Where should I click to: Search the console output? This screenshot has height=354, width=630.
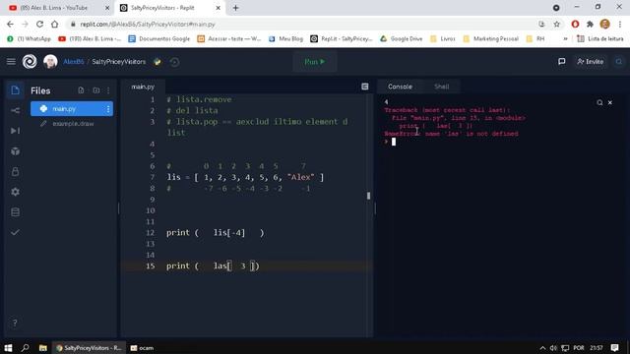pos(599,102)
